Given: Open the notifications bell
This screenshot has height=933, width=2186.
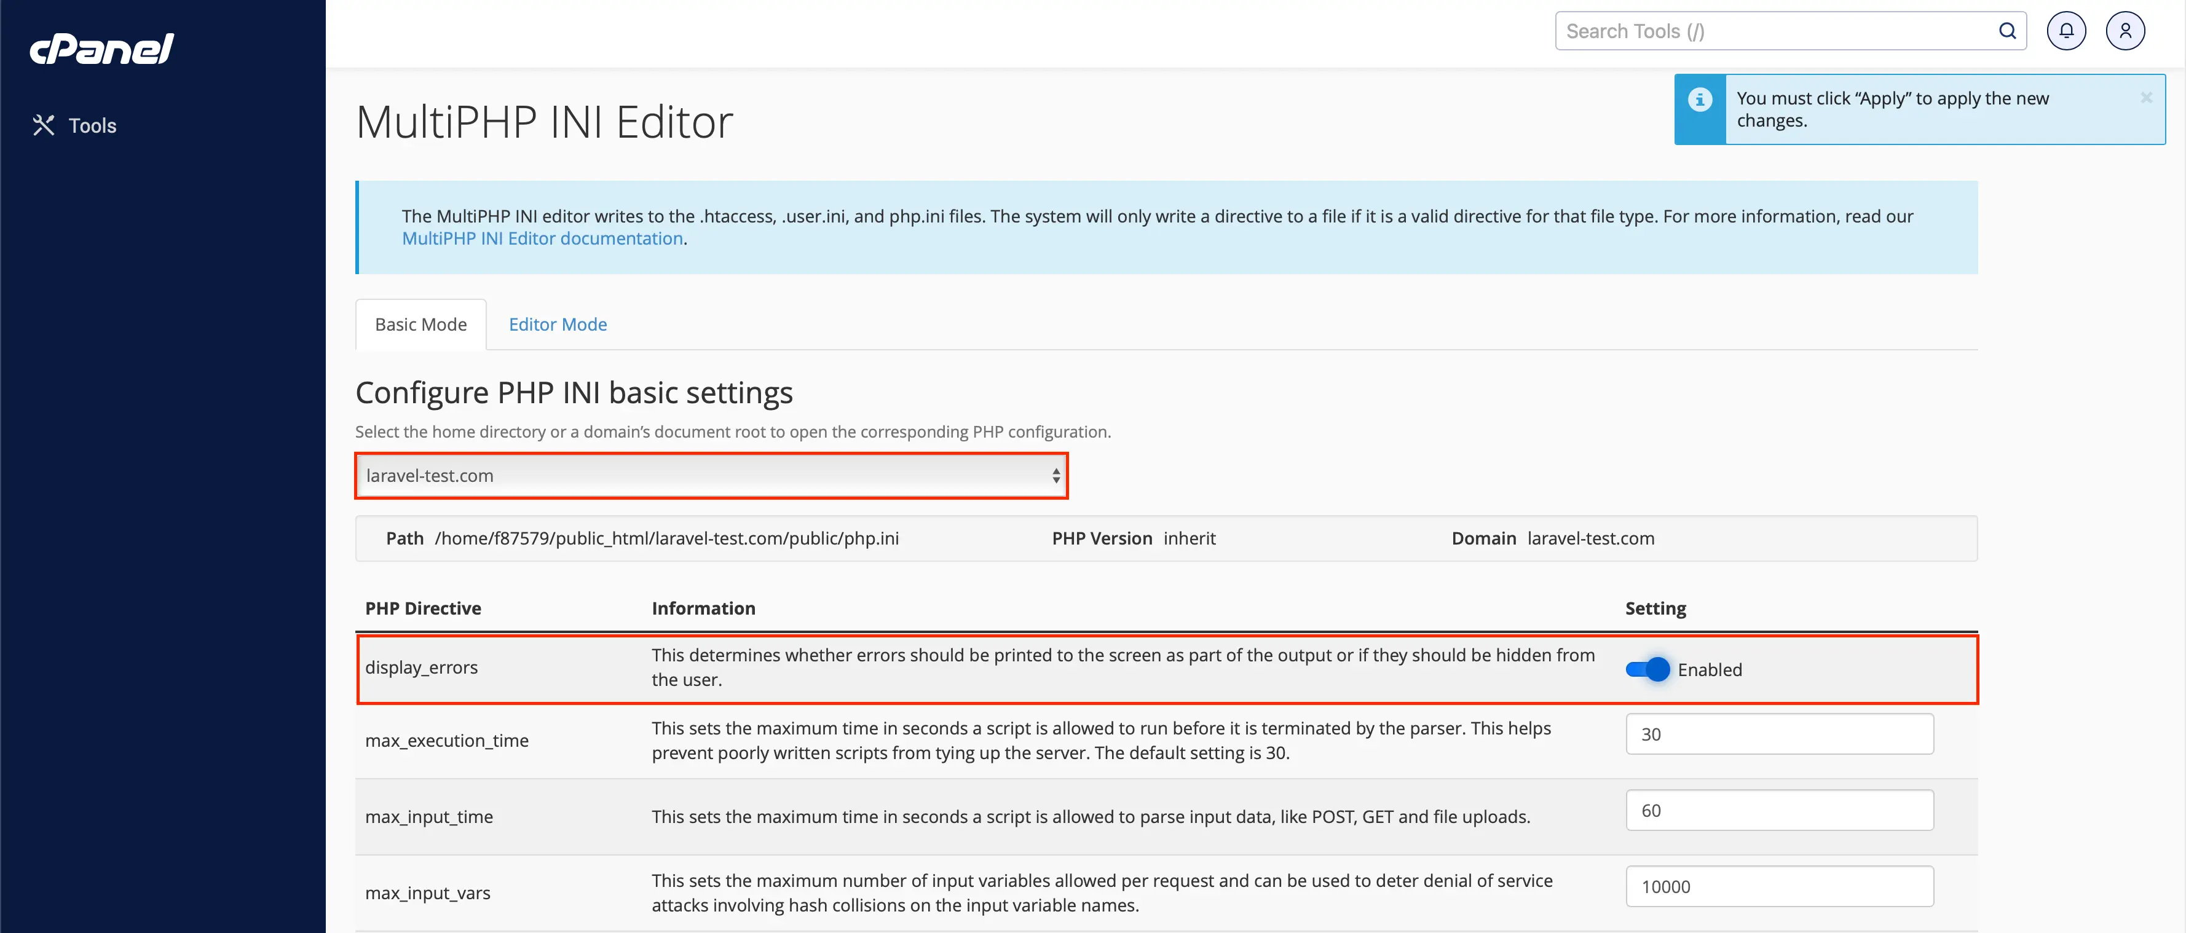Looking at the screenshot, I should pos(2066,31).
